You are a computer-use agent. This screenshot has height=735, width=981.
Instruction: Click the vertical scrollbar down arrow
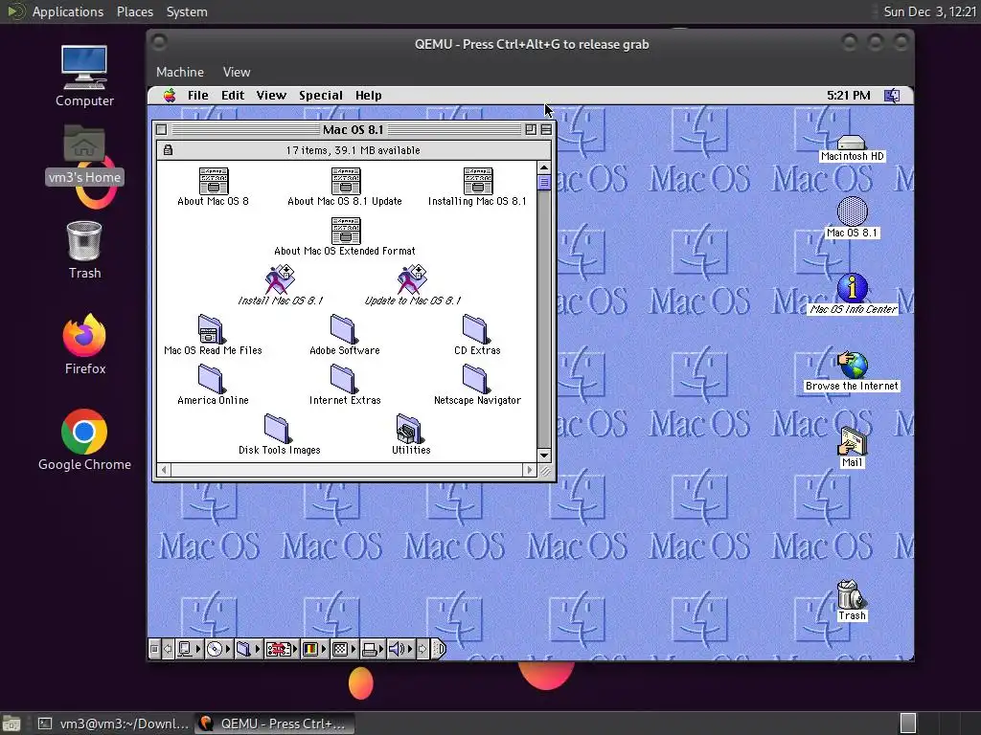(x=544, y=456)
